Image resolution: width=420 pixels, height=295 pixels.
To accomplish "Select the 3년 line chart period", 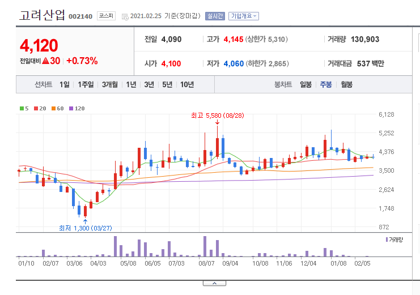I will [149, 84].
